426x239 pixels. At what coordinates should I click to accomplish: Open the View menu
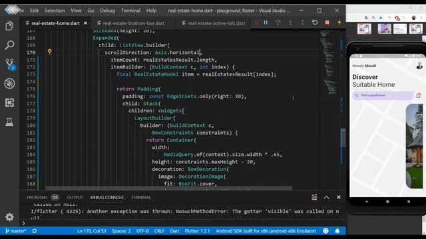click(x=76, y=11)
